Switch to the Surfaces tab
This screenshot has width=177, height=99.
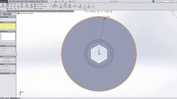pyautogui.click(x=9, y=11)
